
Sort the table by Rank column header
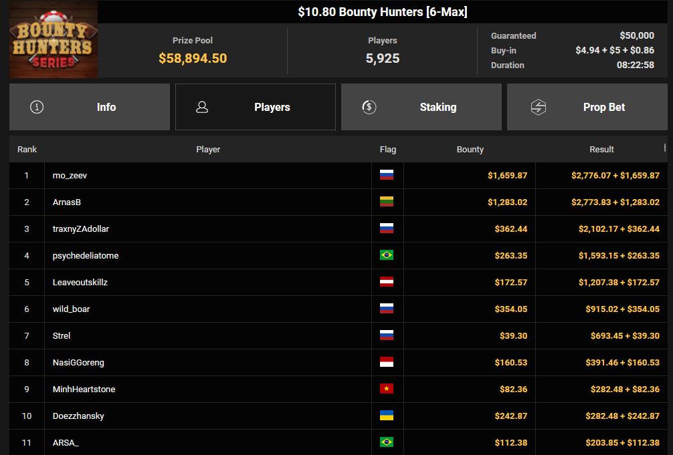click(x=27, y=149)
